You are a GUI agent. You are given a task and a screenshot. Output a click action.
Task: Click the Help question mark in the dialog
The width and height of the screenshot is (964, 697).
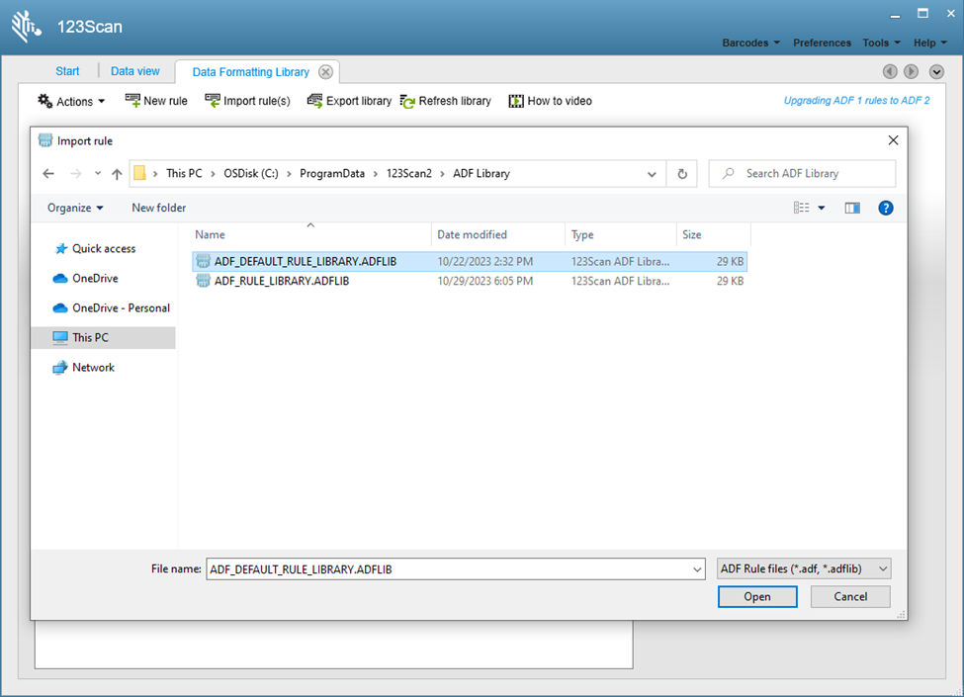(x=885, y=208)
